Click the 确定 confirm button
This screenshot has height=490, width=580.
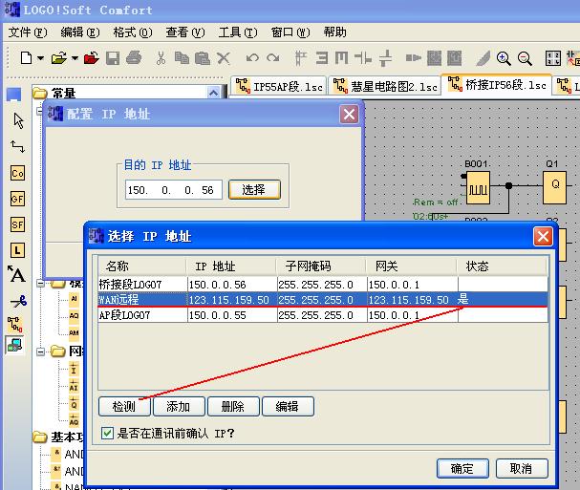pos(462,469)
